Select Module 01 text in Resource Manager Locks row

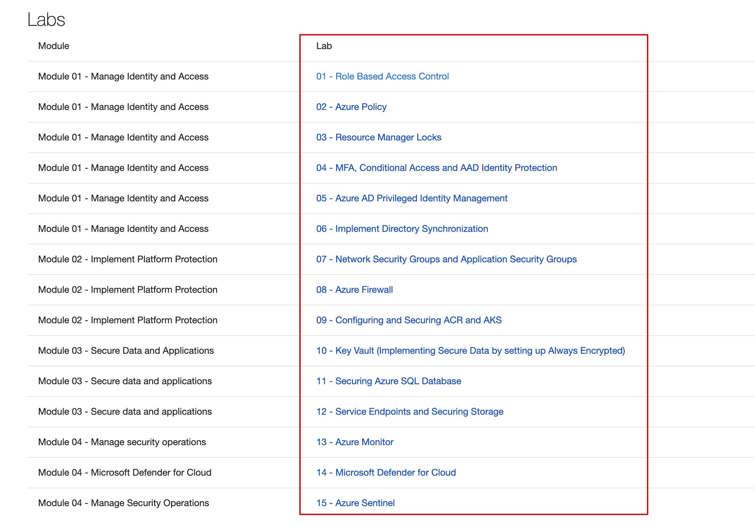pyautogui.click(x=123, y=137)
